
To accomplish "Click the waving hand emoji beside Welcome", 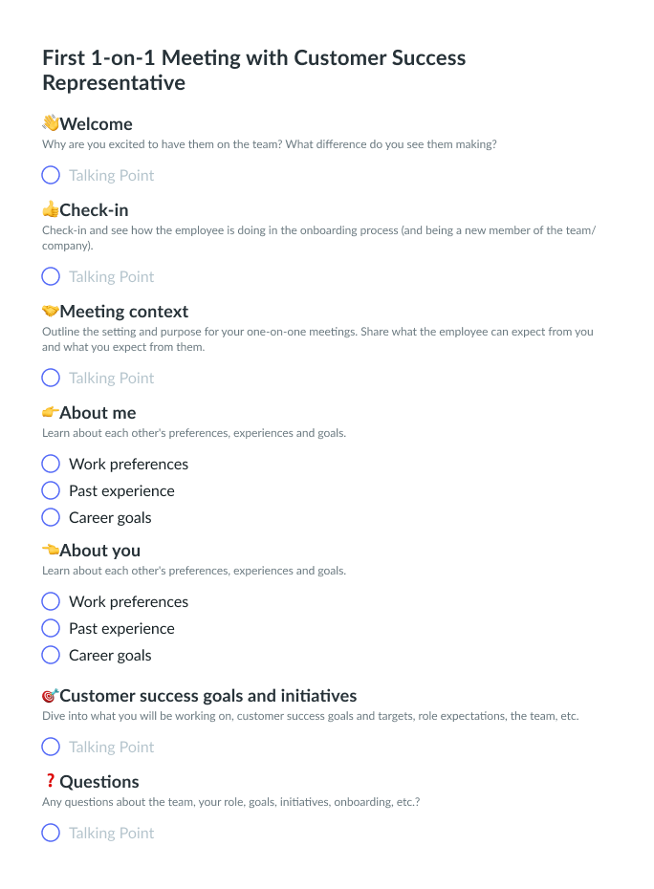I will coord(51,123).
